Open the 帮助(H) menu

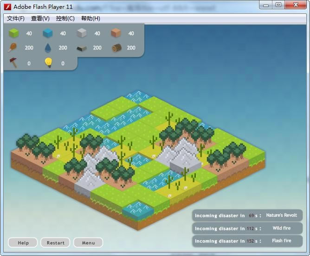pos(90,19)
